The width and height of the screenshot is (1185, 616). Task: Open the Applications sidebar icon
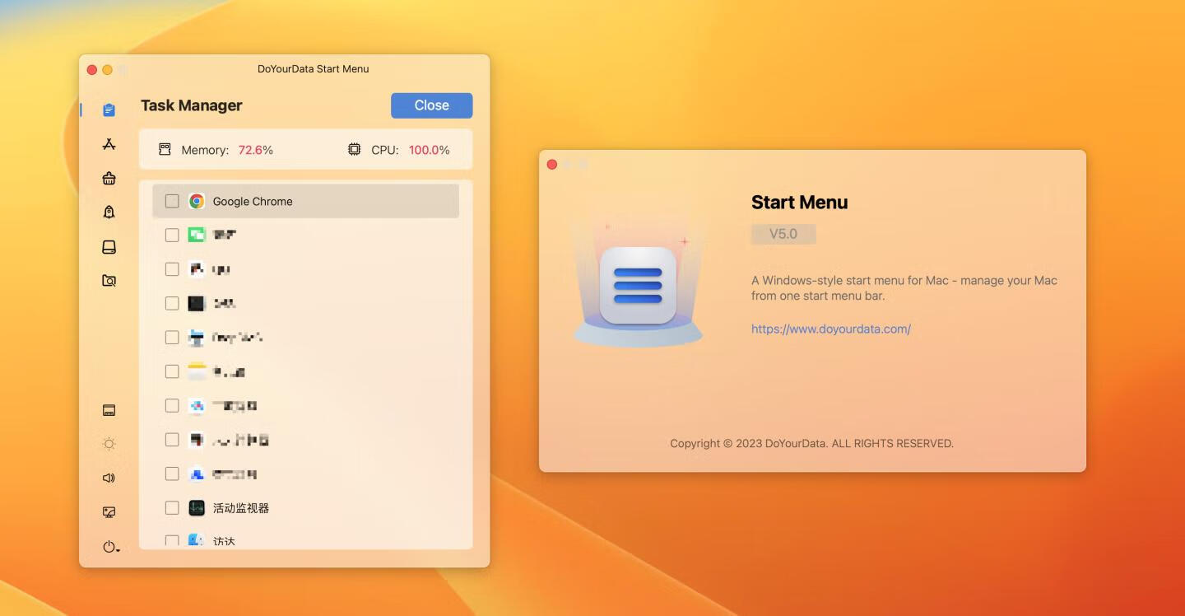109,144
